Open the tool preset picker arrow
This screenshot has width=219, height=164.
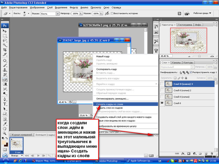tap(10, 13)
